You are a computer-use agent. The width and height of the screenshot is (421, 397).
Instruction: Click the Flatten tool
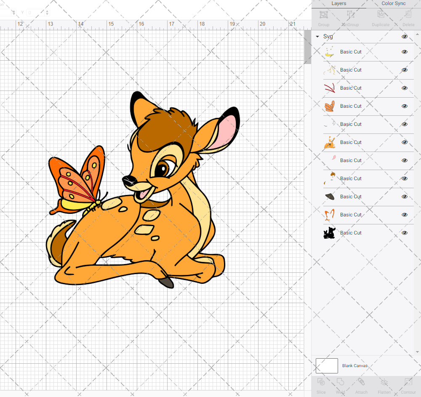tap(384, 382)
